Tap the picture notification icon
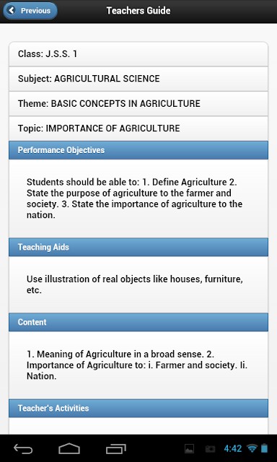 [x=189, y=449]
